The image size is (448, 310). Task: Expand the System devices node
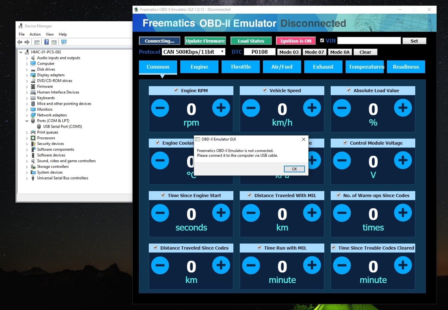pyautogui.click(x=27, y=173)
